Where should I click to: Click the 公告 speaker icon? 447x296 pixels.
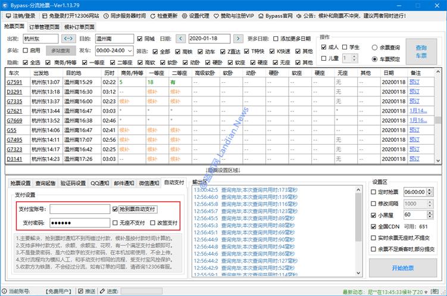[x=299, y=16]
